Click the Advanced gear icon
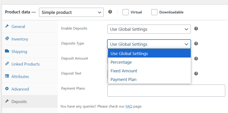Image resolution: width=228 pixels, height=113 pixels. click(7, 89)
